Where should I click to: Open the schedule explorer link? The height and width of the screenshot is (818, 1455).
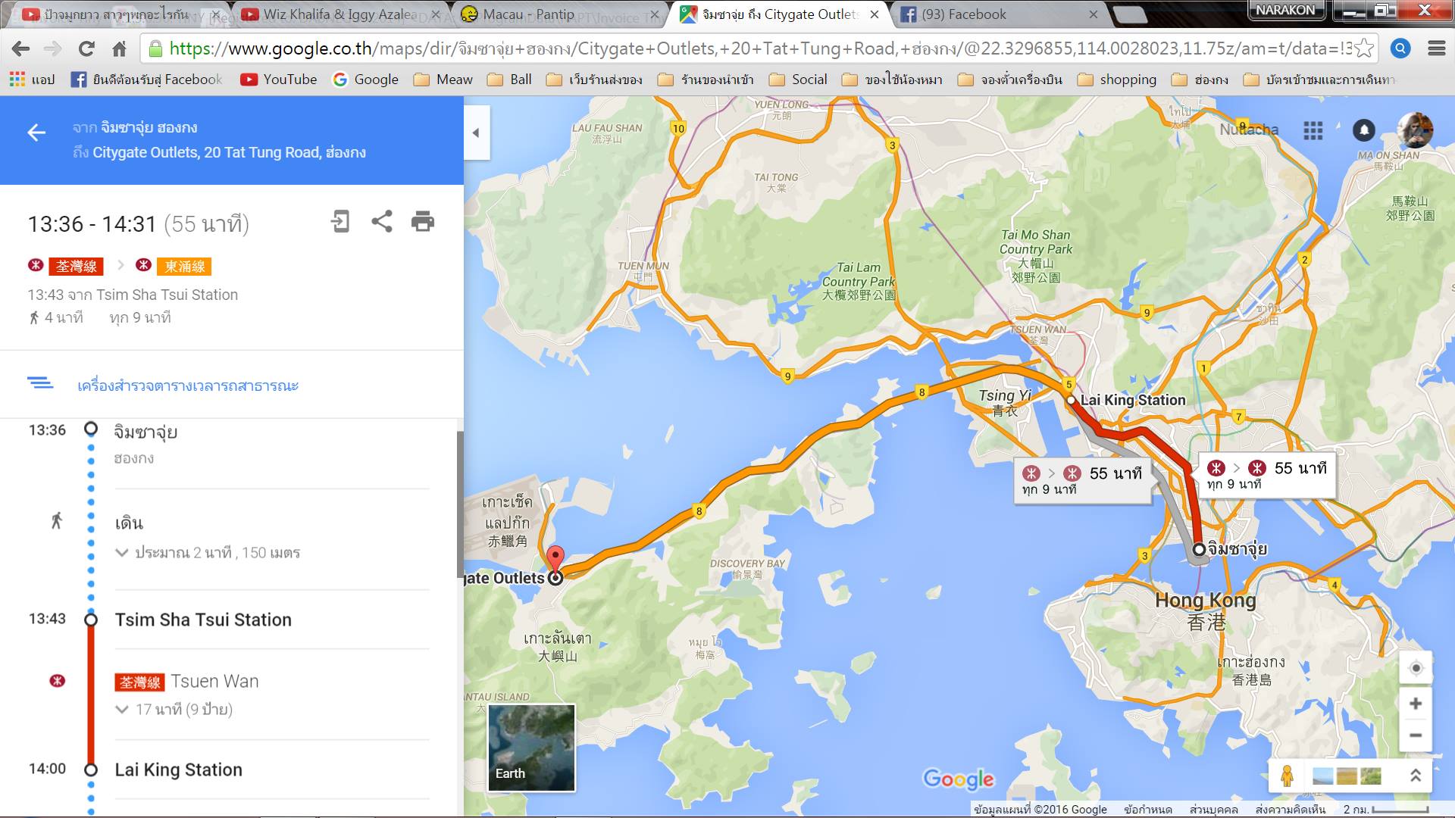click(188, 386)
